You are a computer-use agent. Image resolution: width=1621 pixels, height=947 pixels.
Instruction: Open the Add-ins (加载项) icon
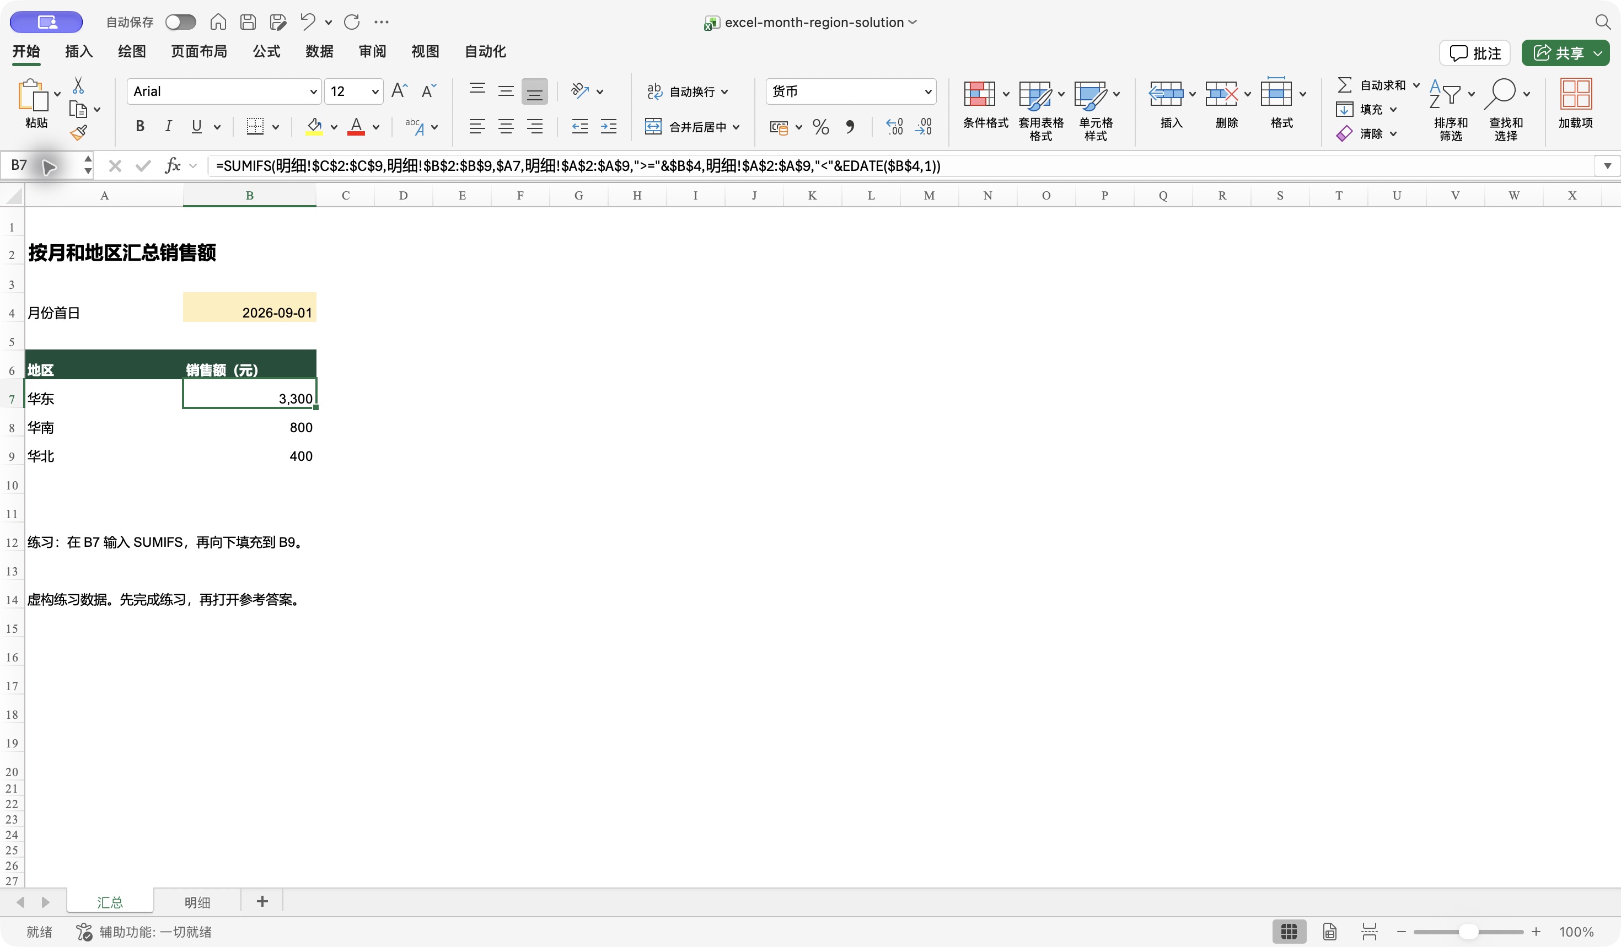[1575, 103]
